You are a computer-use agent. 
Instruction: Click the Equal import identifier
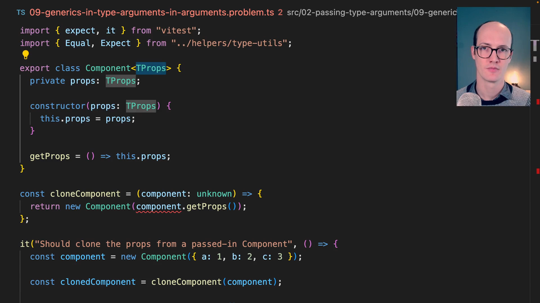tap(78, 43)
